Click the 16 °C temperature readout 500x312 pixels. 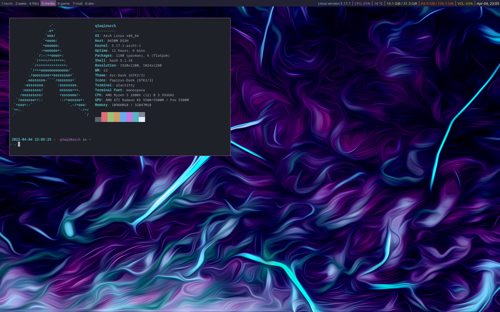pos(378,3)
